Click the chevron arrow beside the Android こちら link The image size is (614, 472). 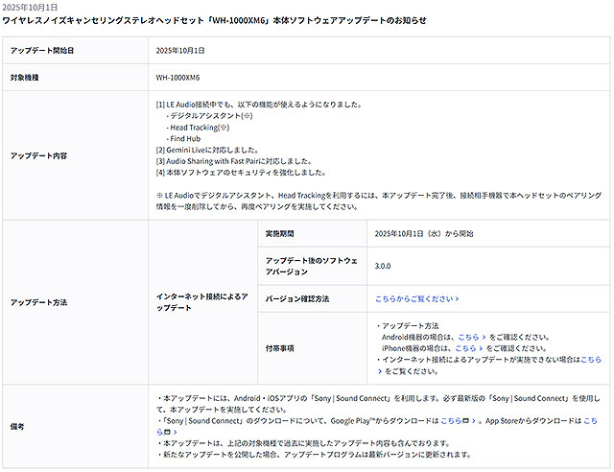click(483, 337)
